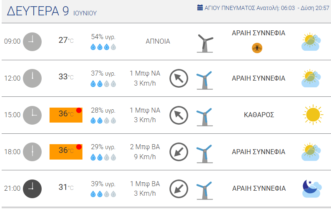Click the ΔΕΥΤΕΡΑ 9 day heading

pyautogui.click(x=38, y=11)
